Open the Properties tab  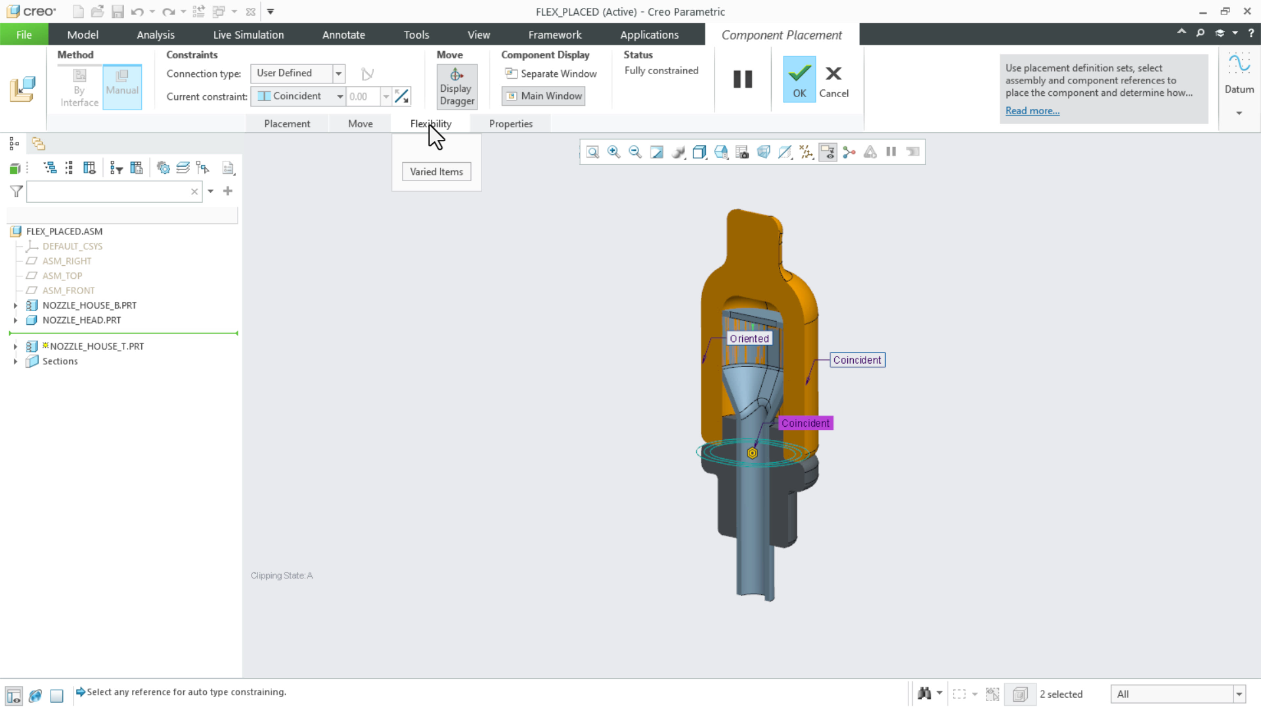point(511,123)
